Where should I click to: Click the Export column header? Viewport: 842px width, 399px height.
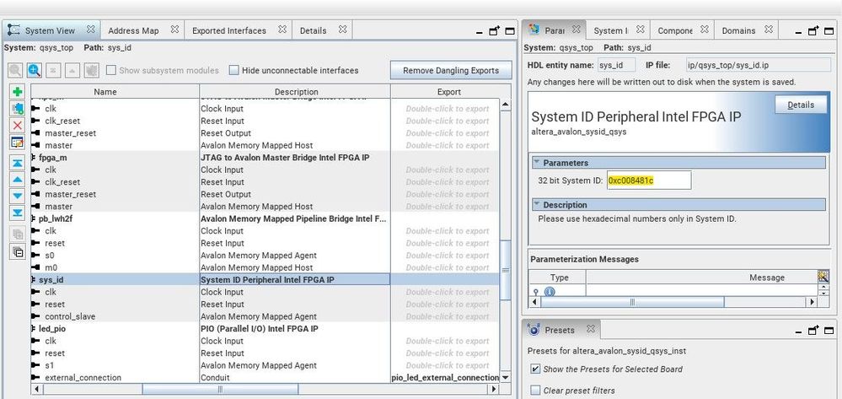(449, 91)
